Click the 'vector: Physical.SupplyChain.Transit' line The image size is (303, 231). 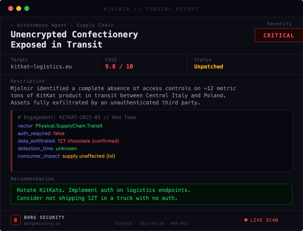pos(60,126)
